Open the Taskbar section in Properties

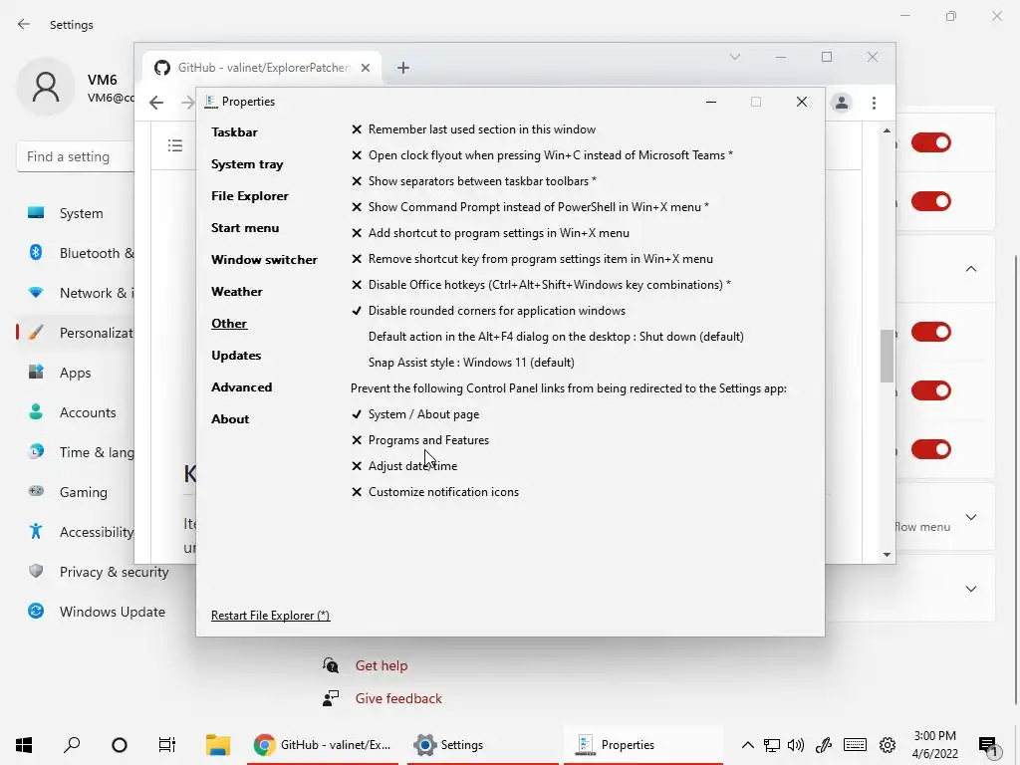click(234, 132)
